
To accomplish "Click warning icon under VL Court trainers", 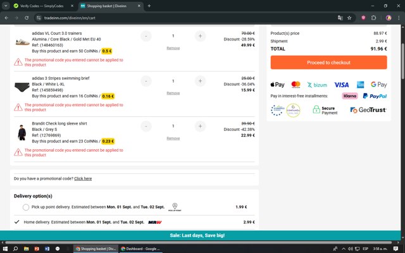I will (x=18, y=62).
